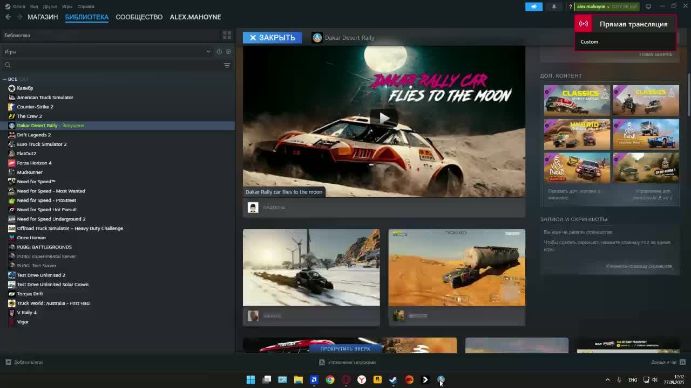Screen dimensions: 691x388
Task: Click Изменить клавишу скриншота link
Action: pos(639,266)
